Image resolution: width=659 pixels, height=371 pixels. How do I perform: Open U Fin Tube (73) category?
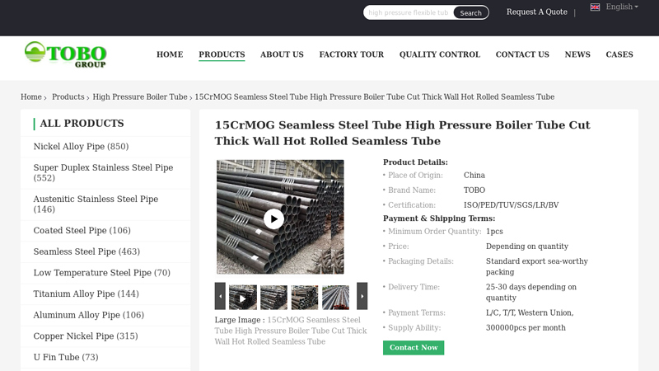click(x=66, y=357)
